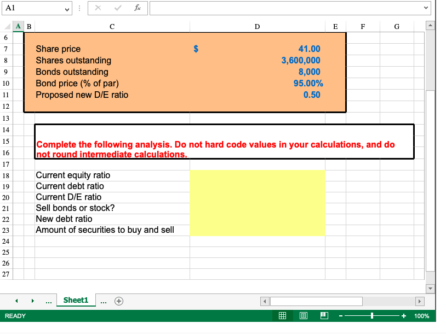Select row 18 header
The height and width of the screenshot is (335, 446).
[6, 175]
